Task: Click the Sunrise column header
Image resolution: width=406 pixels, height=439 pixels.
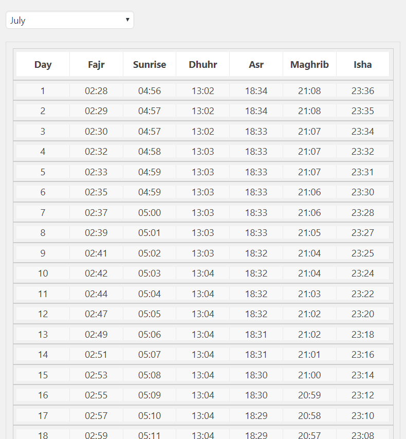Action: pyautogui.click(x=150, y=64)
